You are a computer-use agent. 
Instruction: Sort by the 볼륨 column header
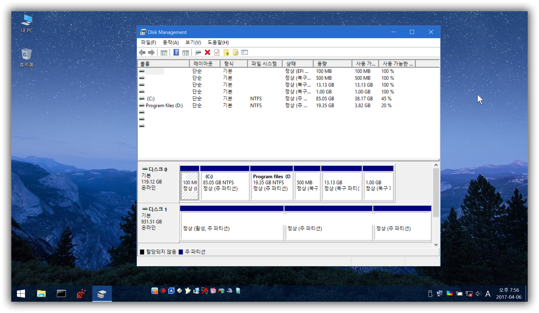tap(164, 64)
